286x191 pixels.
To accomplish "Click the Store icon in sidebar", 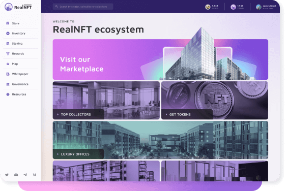I will (8, 23).
